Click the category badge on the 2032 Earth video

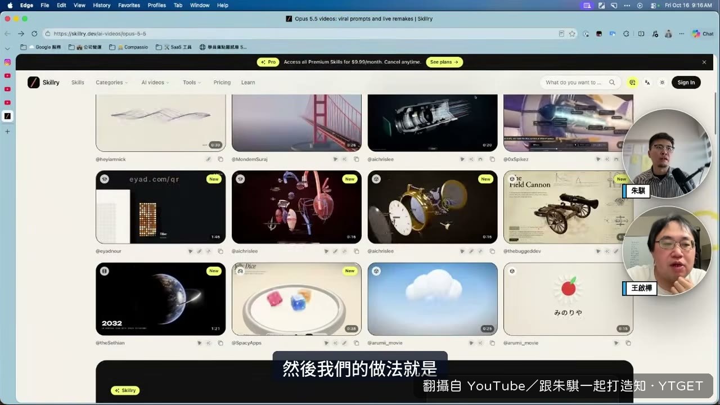click(104, 271)
